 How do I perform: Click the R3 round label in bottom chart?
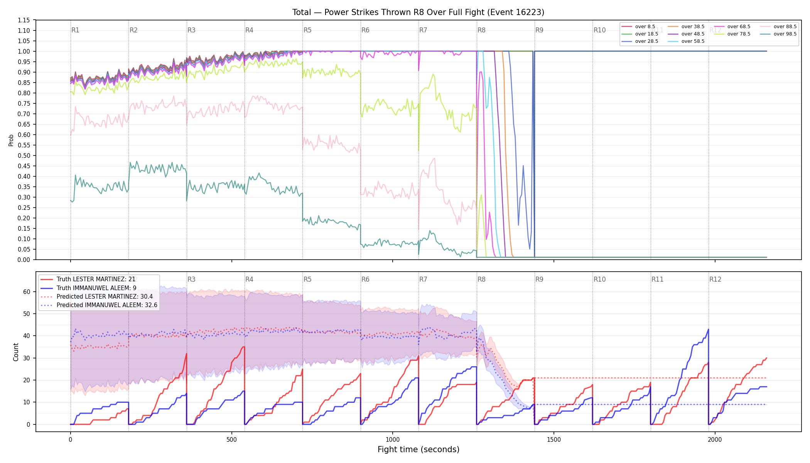coord(191,279)
